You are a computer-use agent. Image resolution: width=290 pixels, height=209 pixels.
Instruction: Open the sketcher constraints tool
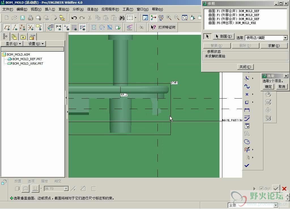[247, 126]
